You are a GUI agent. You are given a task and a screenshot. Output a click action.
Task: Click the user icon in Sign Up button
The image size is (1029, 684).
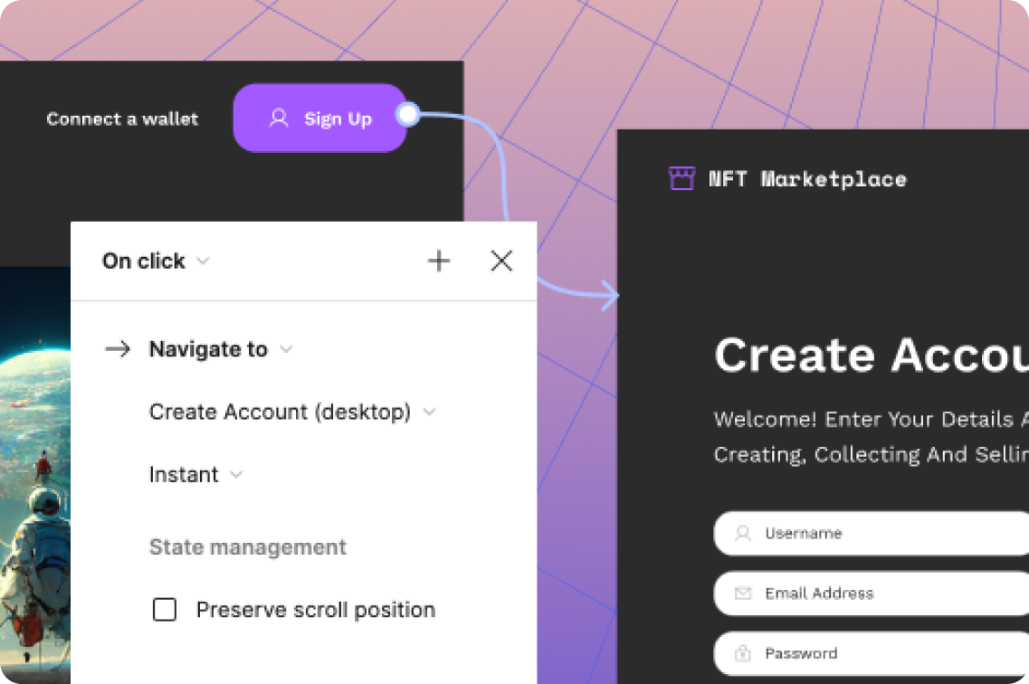point(279,119)
